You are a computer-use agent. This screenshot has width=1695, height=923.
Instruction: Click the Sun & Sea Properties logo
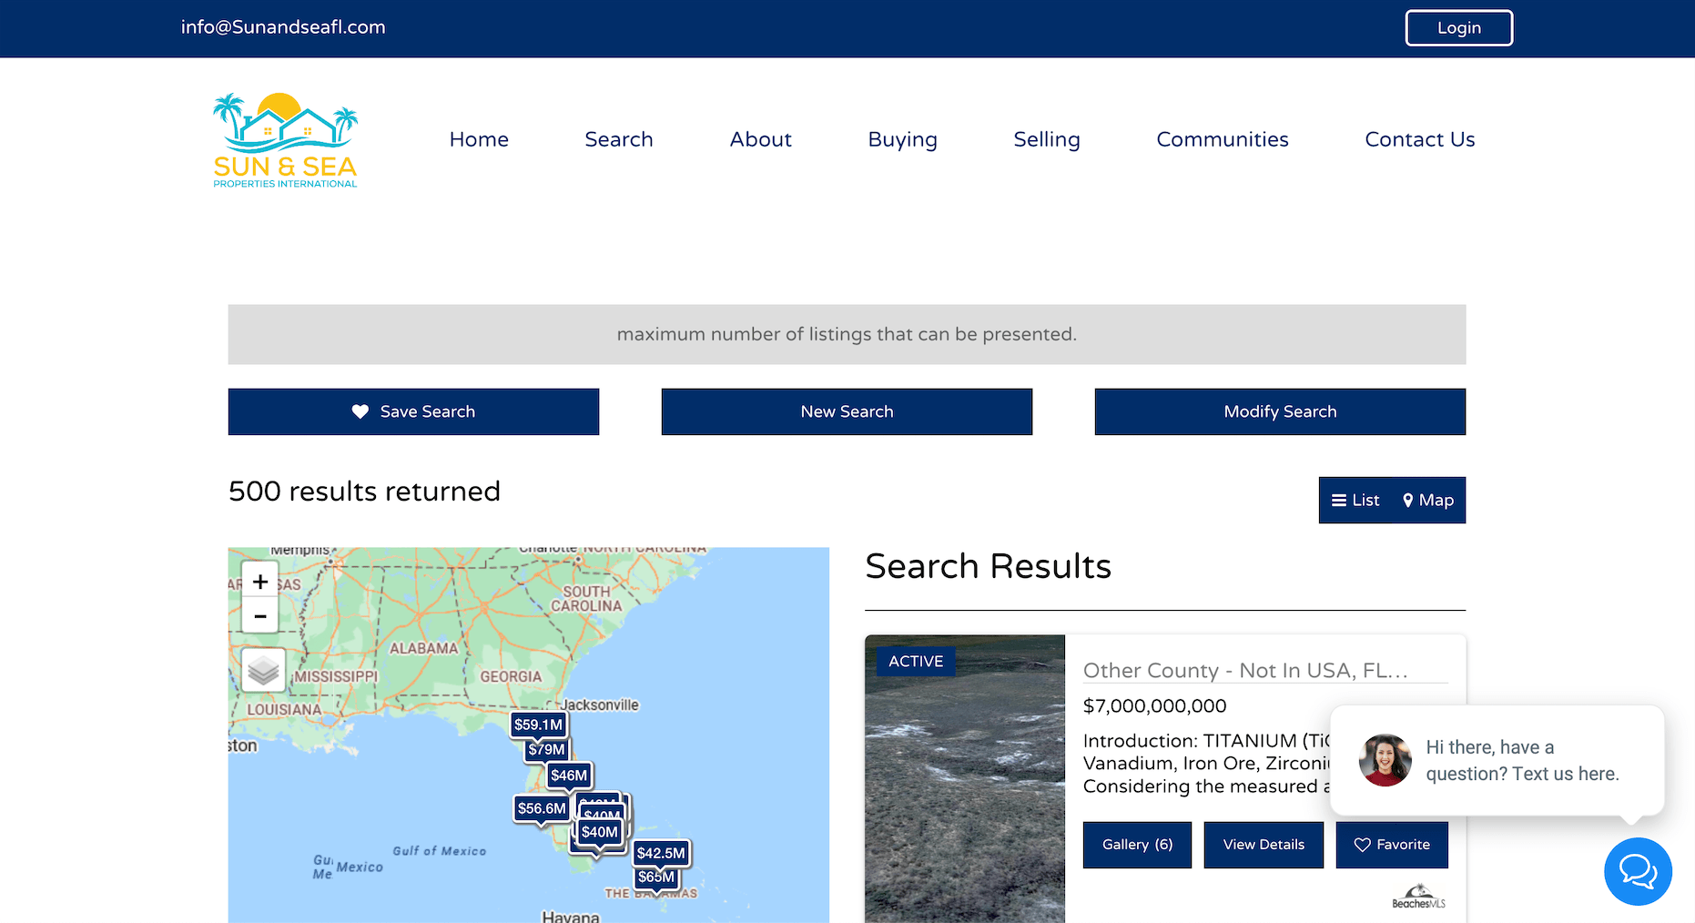click(x=285, y=140)
